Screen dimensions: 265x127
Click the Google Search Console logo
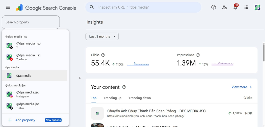[46, 8]
